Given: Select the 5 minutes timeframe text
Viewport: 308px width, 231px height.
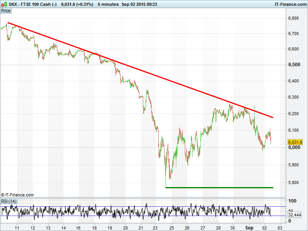Looking at the screenshot, I should coord(108,4).
